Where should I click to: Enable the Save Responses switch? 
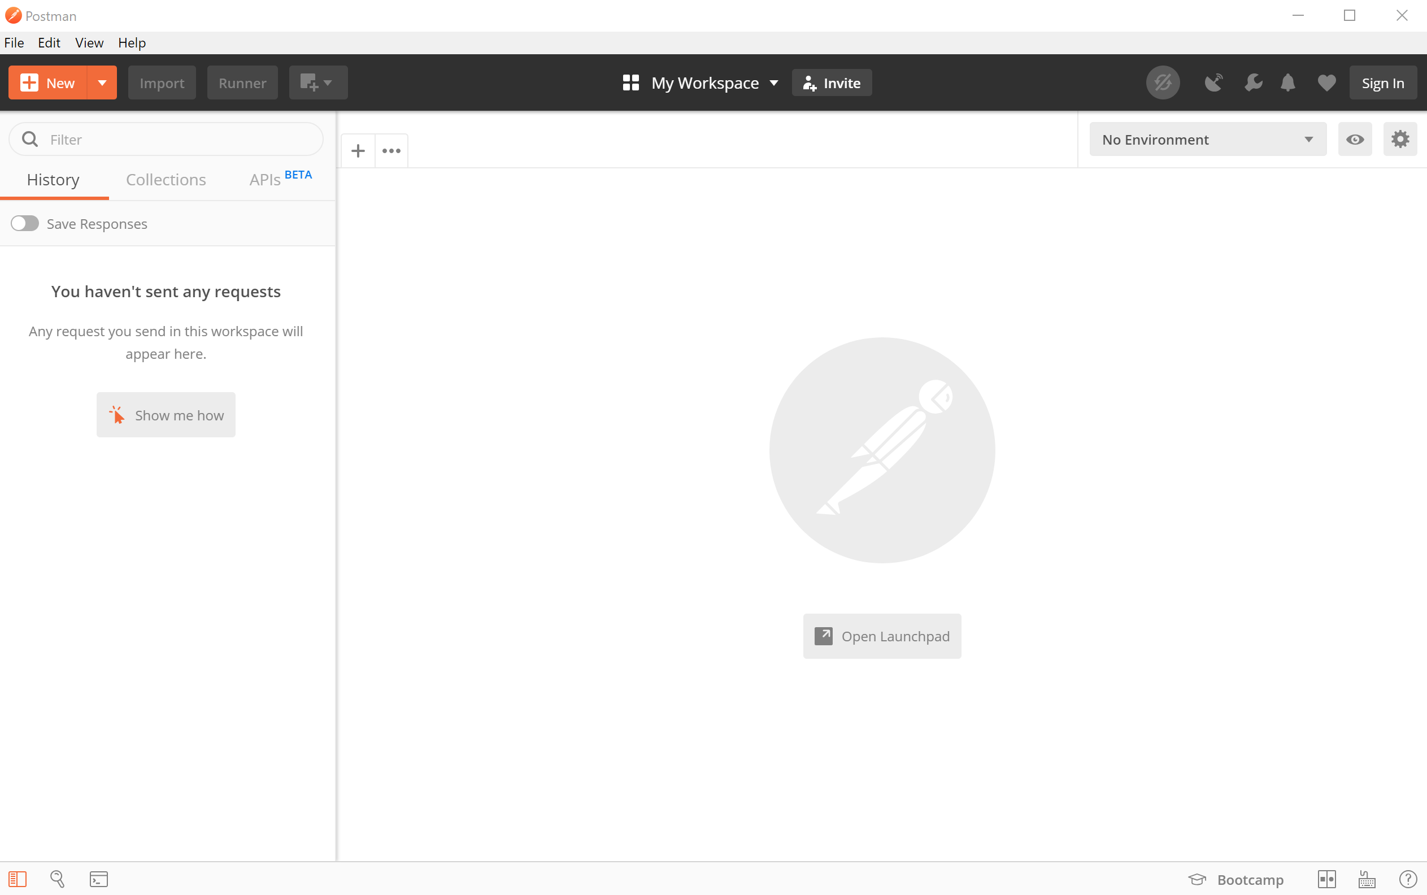pos(25,224)
